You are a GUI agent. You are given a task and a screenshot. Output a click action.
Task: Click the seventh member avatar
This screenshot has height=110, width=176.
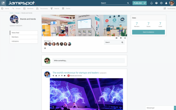pos(69,44)
